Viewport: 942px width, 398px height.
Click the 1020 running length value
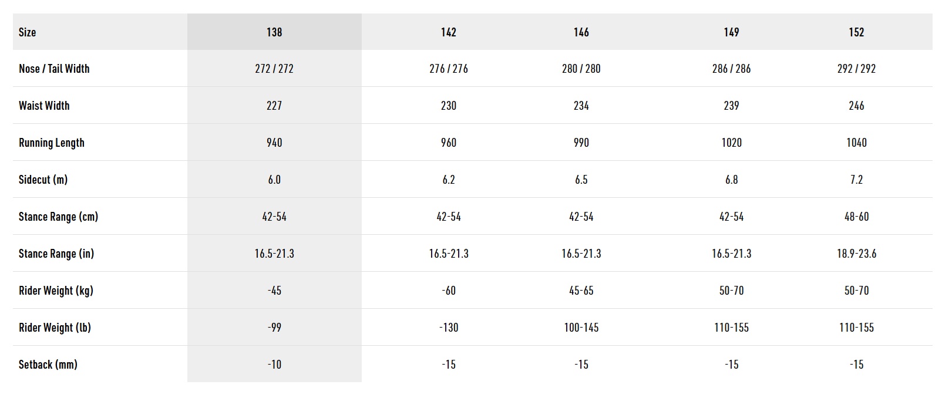tap(731, 143)
